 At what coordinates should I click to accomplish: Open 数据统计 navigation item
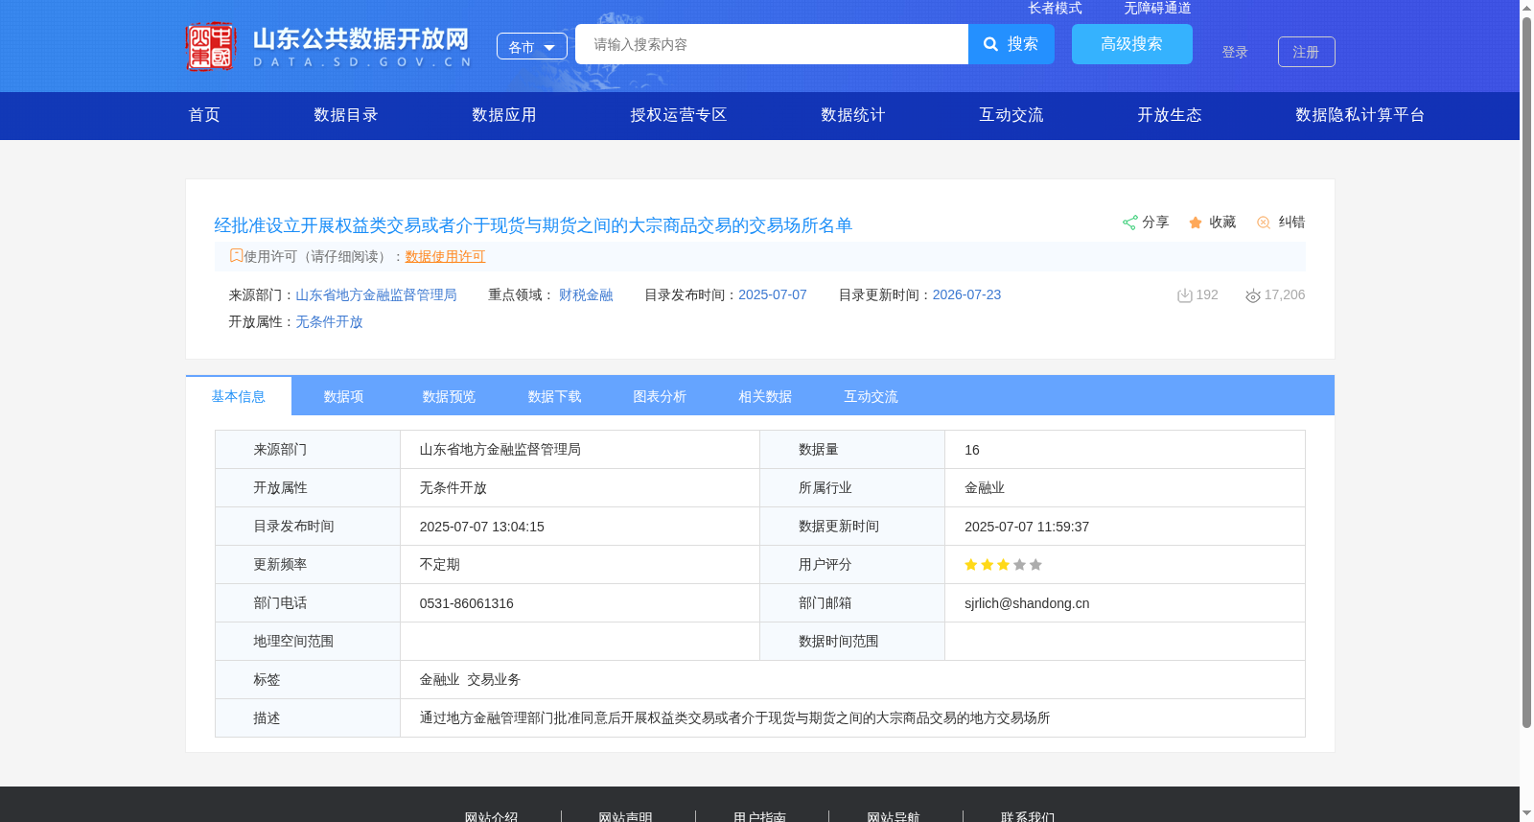coord(853,115)
